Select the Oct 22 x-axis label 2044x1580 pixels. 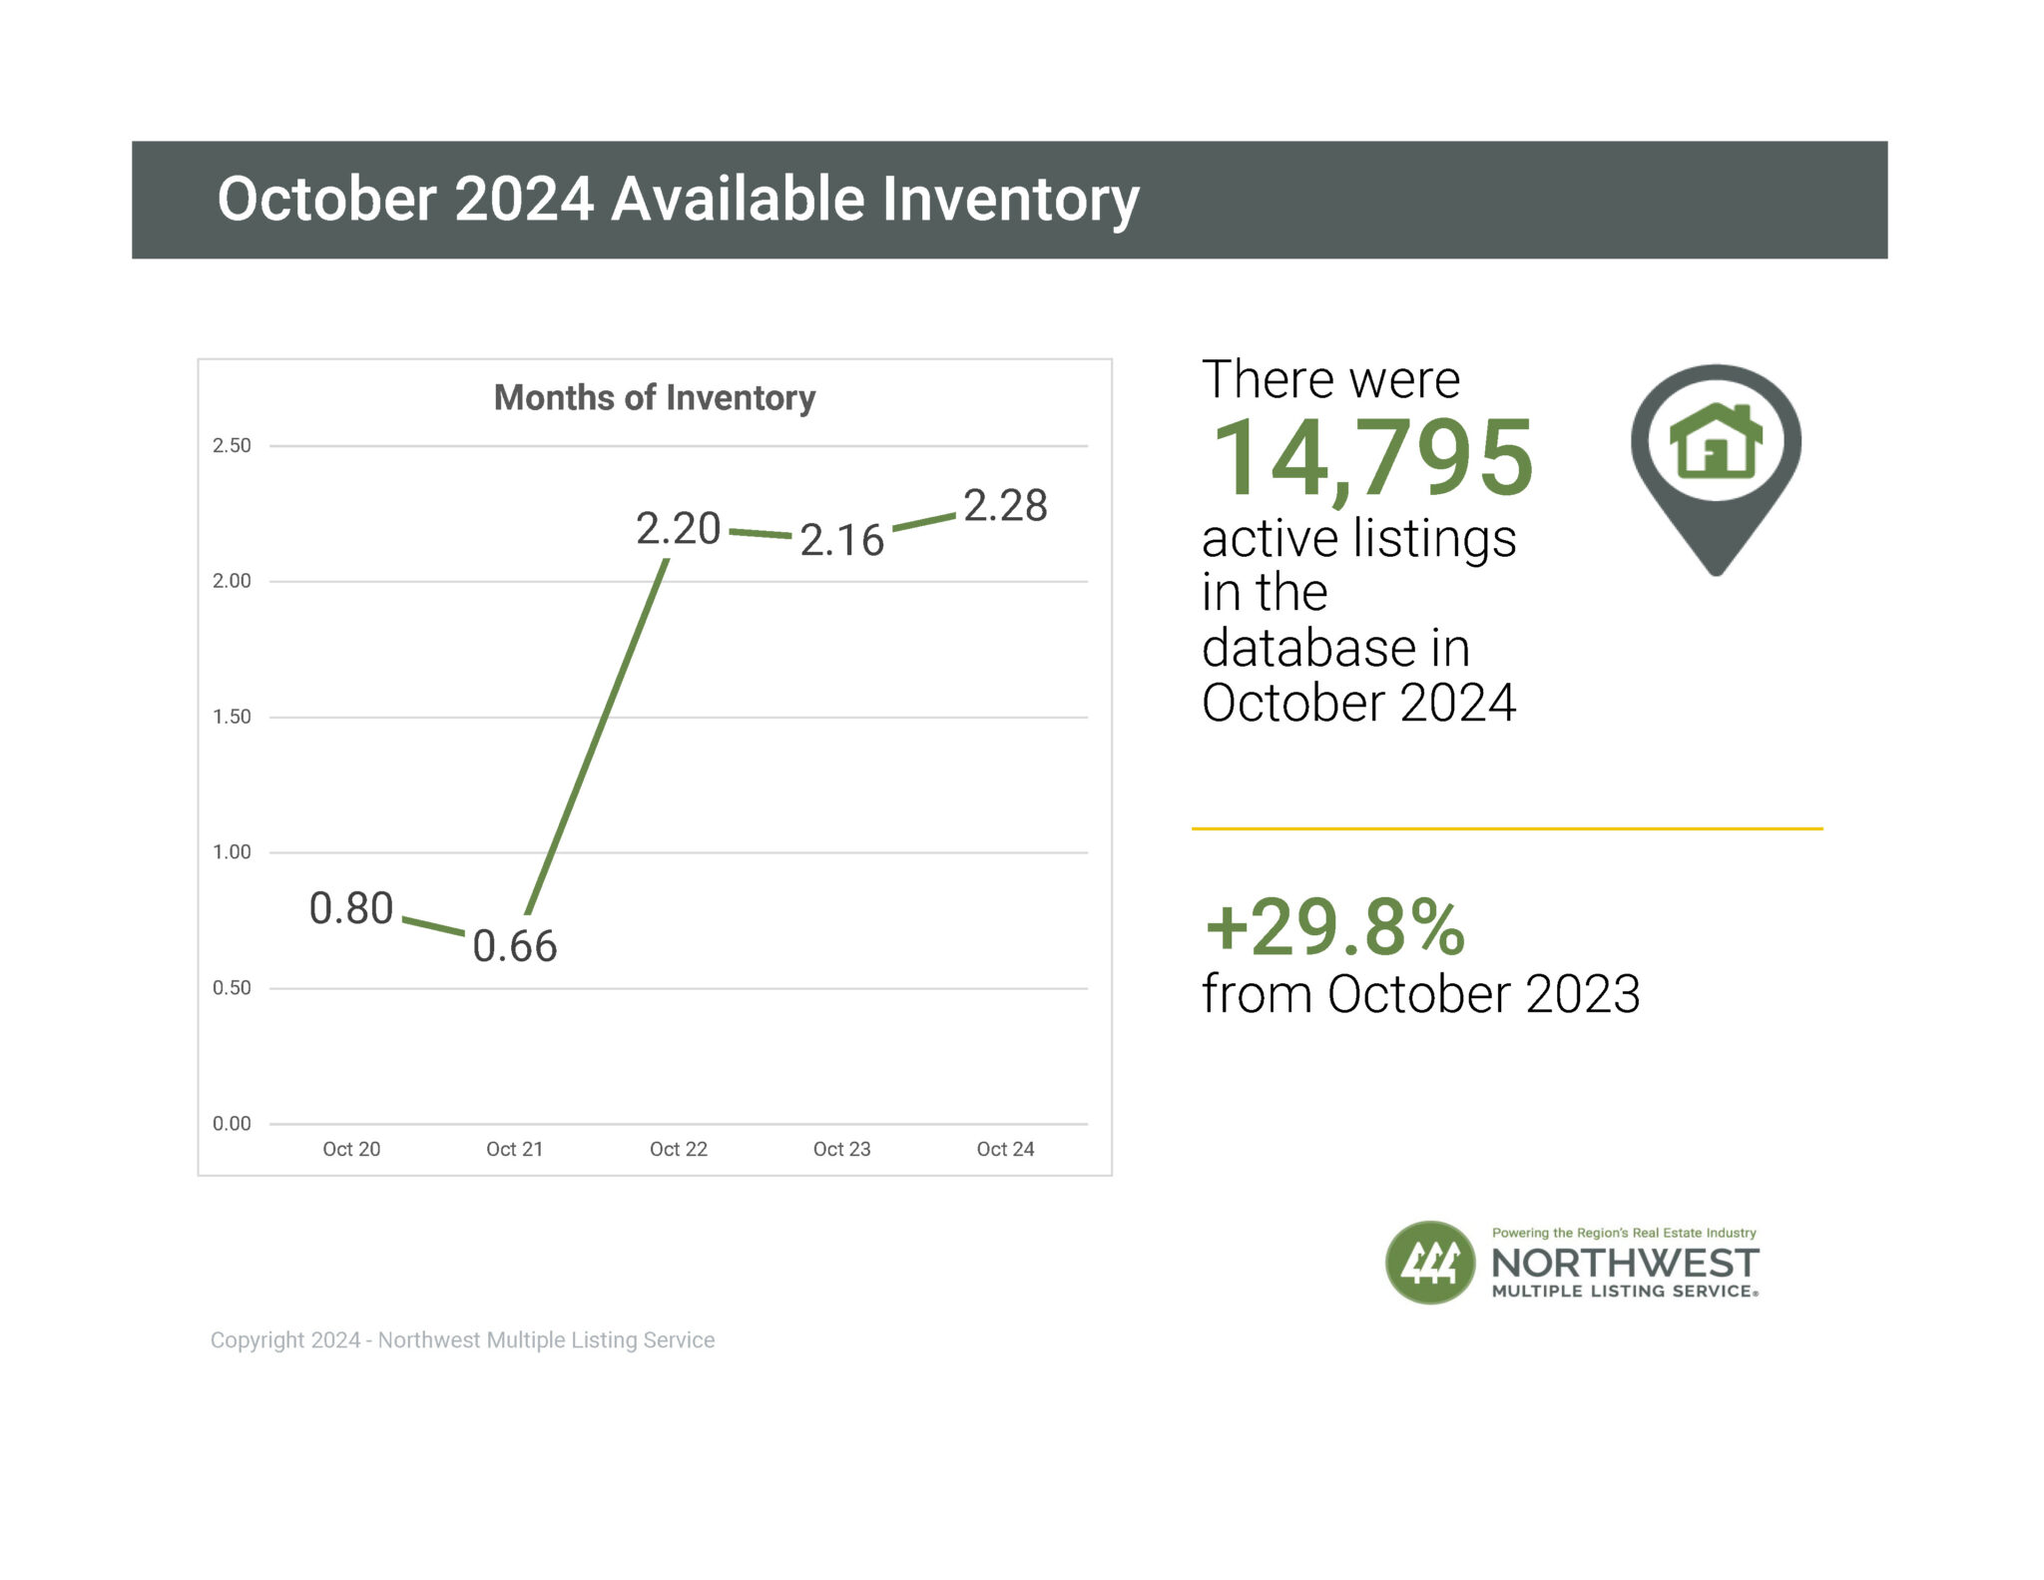pos(678,1149)
